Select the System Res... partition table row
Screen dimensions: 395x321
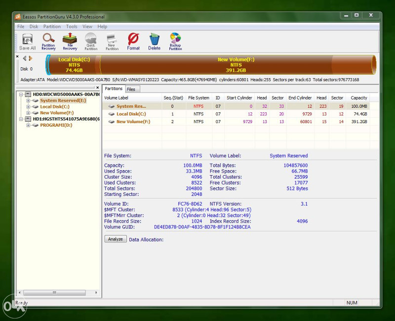tap(236, 106)
